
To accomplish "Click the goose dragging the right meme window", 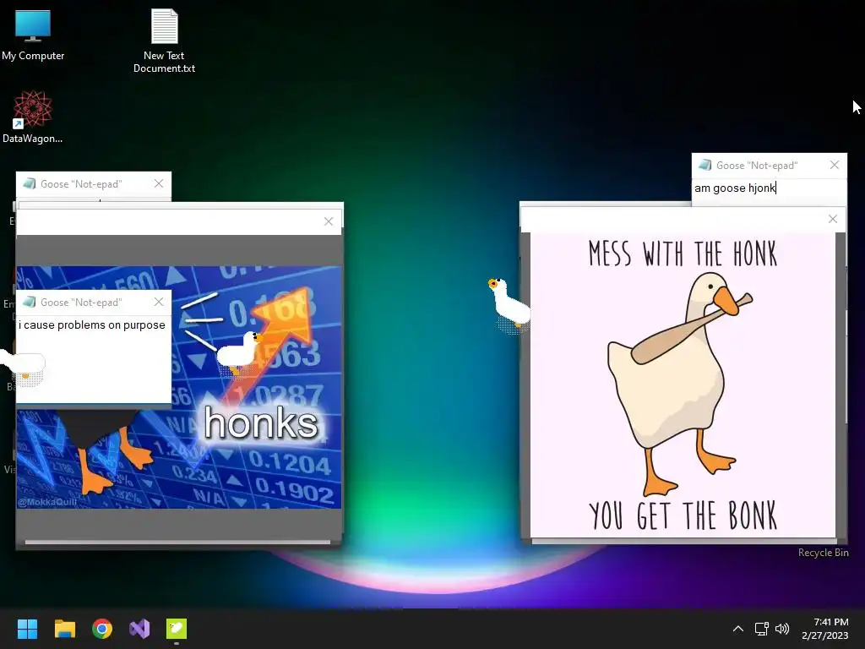I will 509,304.
